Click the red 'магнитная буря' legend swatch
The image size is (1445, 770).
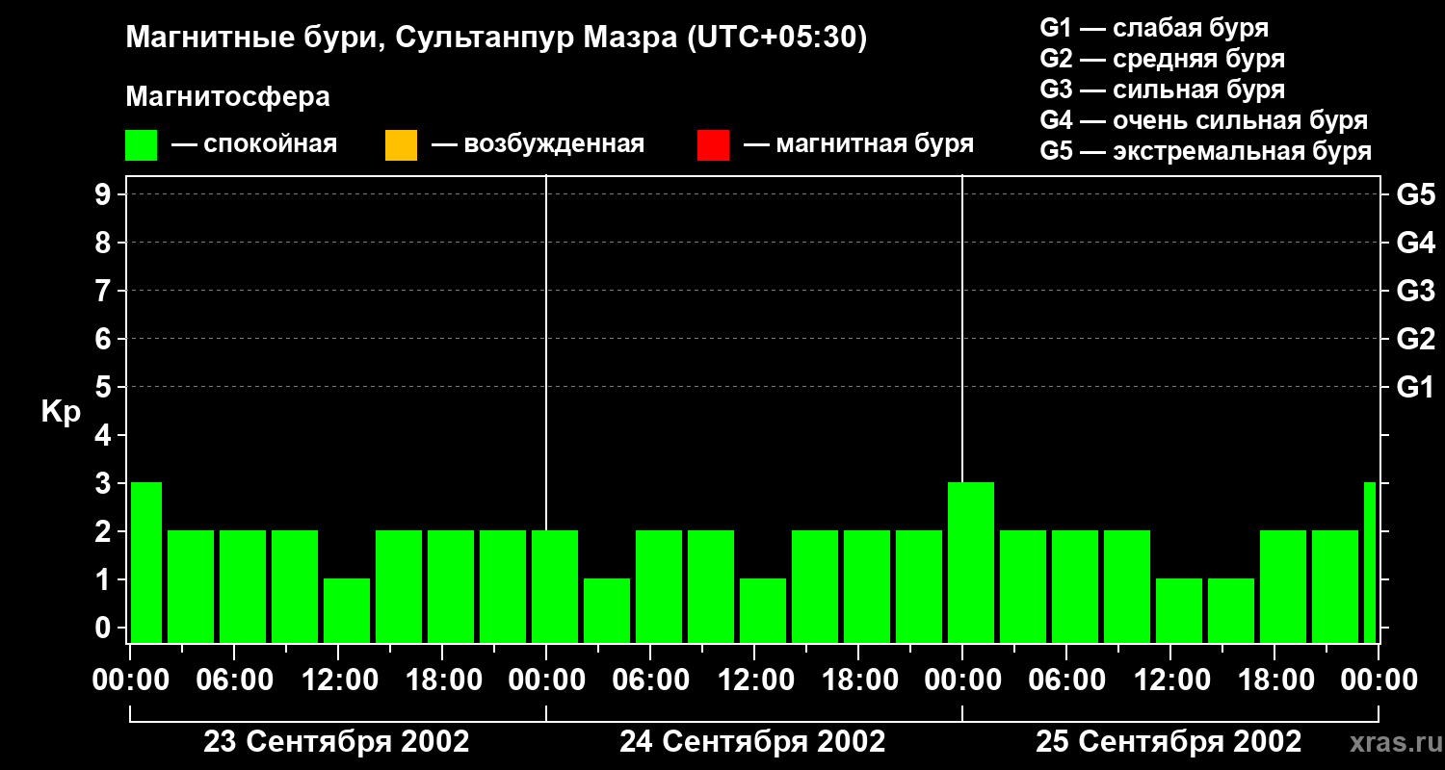point(713,145)
